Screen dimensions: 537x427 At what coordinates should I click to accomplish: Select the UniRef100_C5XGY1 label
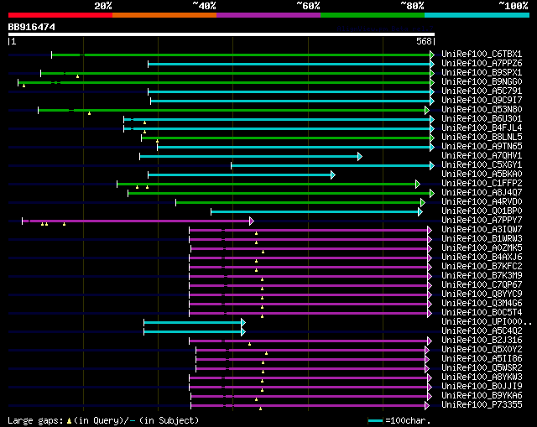coord(482,165)
